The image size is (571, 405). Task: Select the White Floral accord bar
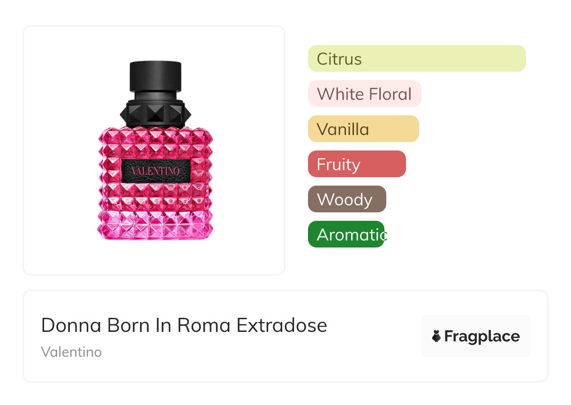click(x=364, y=94)
